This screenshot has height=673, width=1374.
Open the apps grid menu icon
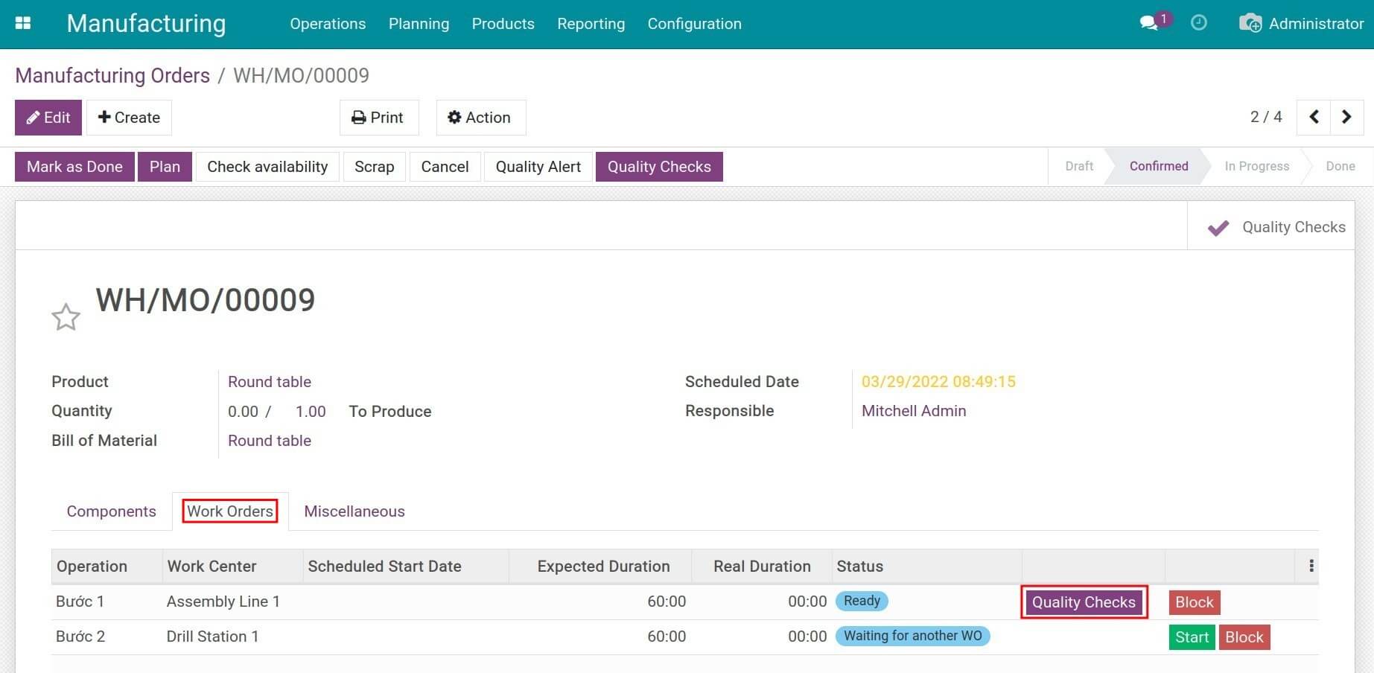tap(23, 23)
